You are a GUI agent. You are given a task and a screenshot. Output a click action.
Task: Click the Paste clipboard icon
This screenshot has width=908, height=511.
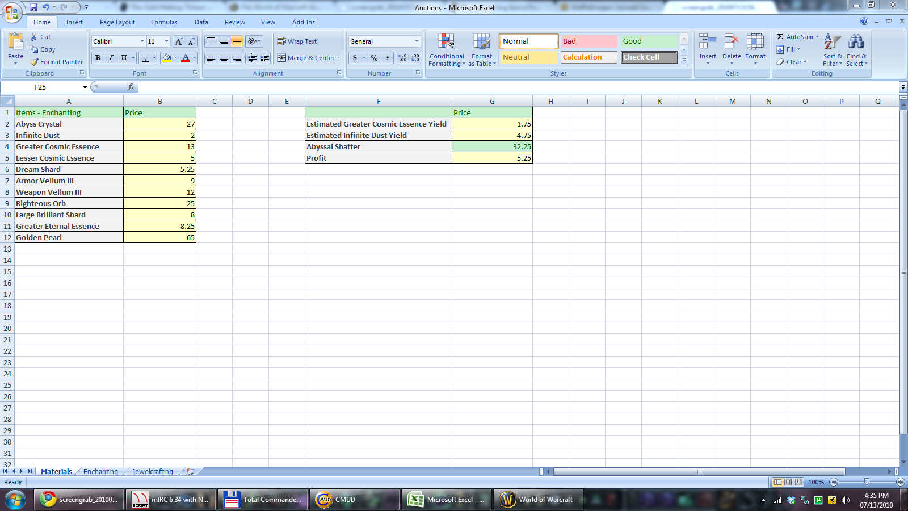[x=16, y=43]
